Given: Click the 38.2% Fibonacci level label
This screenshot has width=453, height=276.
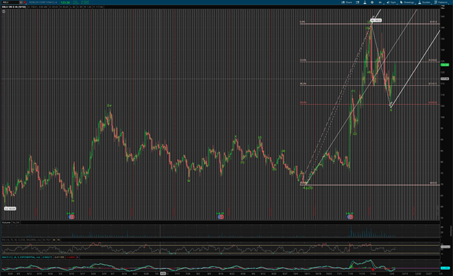Looking at the screenshot, I should tap(303, 84).
